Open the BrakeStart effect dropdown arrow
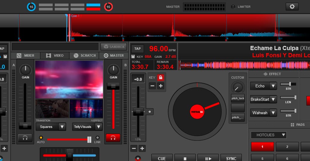 coord(273,99)
